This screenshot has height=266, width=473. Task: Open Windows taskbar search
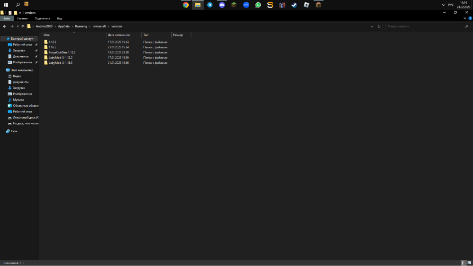18,5
